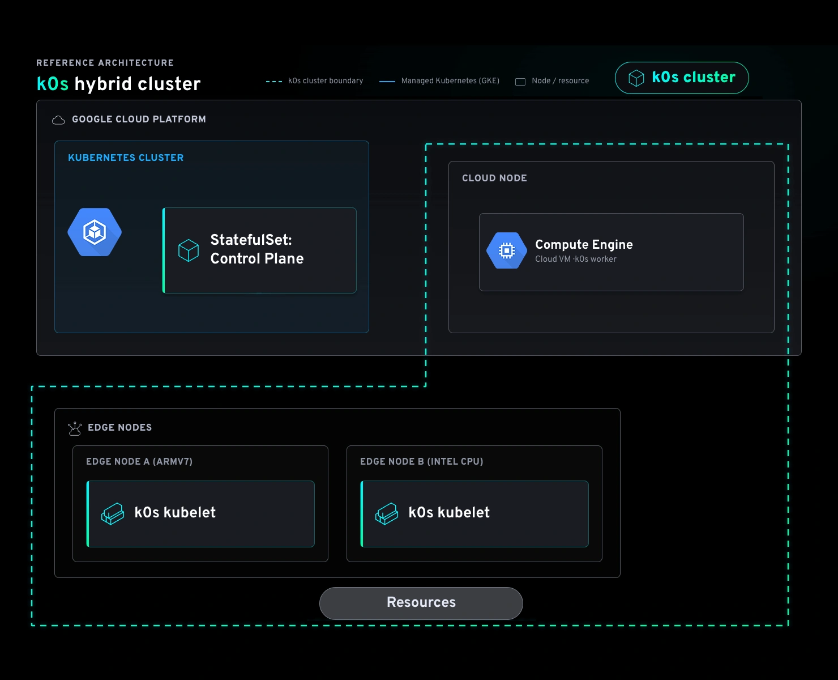Click the 'REFERENCE ARCHITECTURE' caption

(x=105, y=63)
